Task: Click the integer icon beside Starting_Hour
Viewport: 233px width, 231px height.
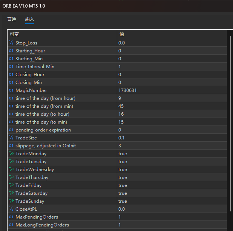Action: point(11,50)
